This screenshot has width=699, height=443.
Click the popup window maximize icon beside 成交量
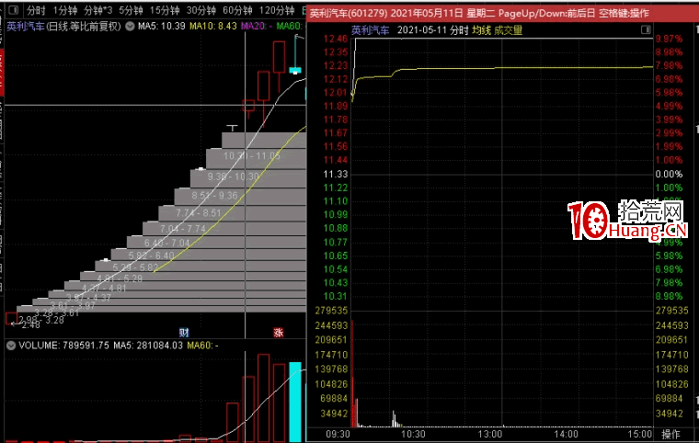tap(646, 29)
